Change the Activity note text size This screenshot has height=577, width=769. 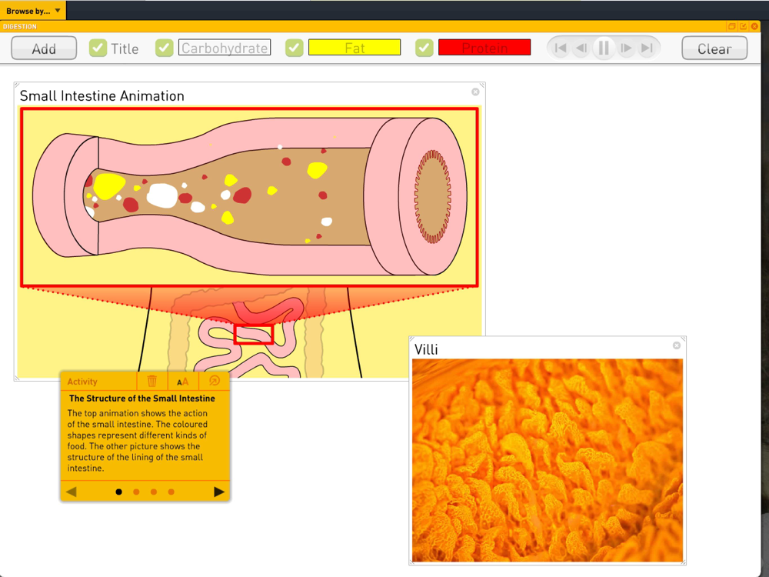click(x=182, y=382)
